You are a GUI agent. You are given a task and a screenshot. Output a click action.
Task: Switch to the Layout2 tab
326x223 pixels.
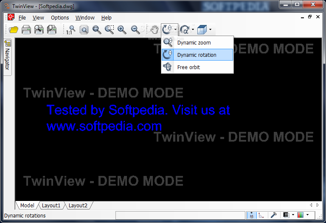click(78, 205)
